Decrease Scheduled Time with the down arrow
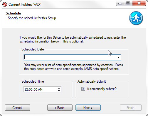Viewport: 148px width, 116px height. click(59, 91)
